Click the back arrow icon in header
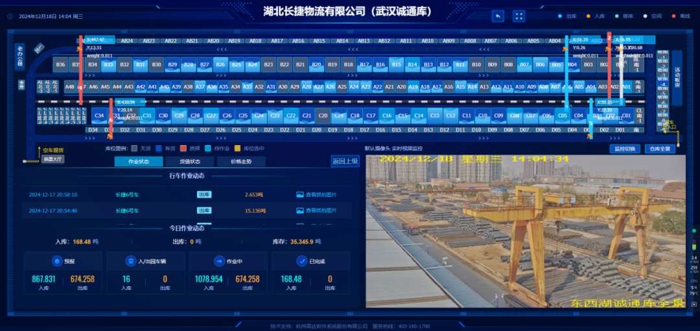The height and width of the screenshot is (331, 700). (498, 16)
